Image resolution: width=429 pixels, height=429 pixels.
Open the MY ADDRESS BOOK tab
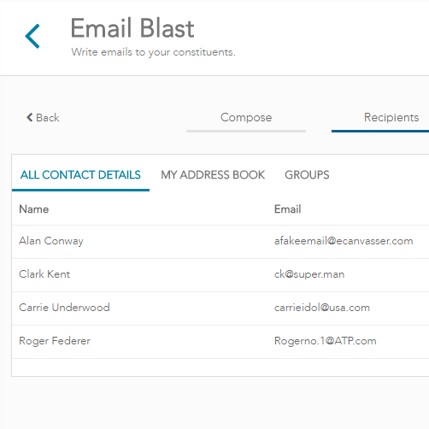(x=213, y=175)
